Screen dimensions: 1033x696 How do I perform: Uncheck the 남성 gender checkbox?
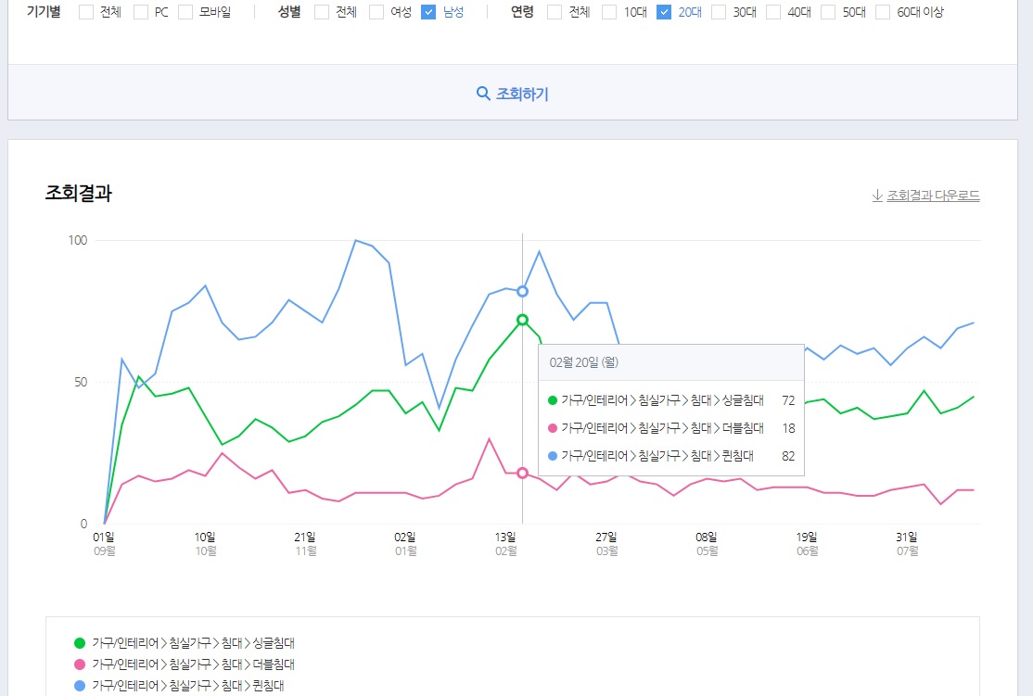click(x=428, y=12)
